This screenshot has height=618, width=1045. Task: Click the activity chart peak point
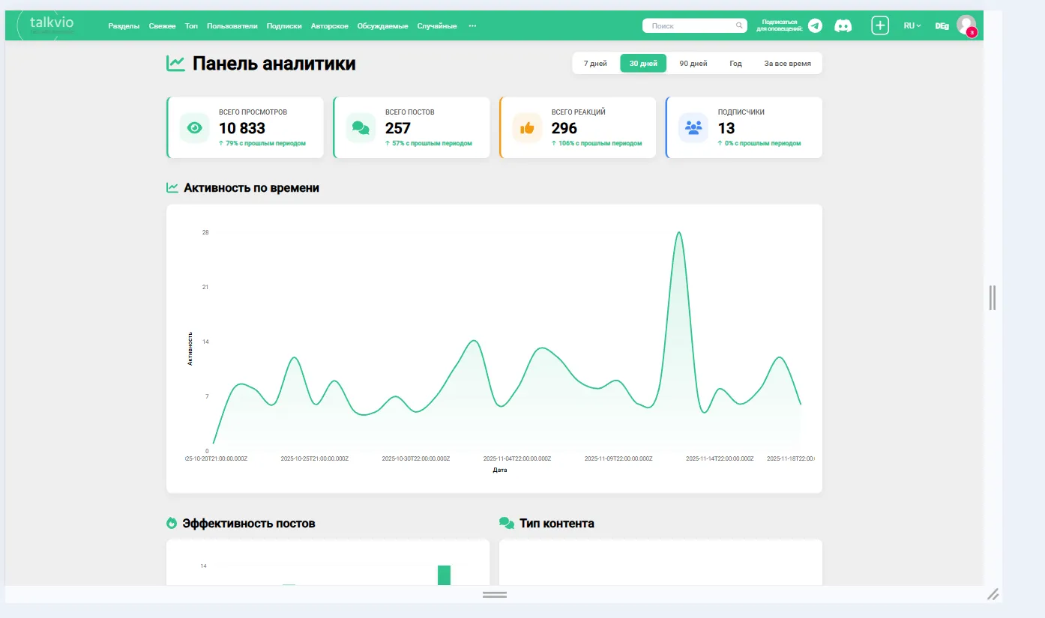(678, 232)
